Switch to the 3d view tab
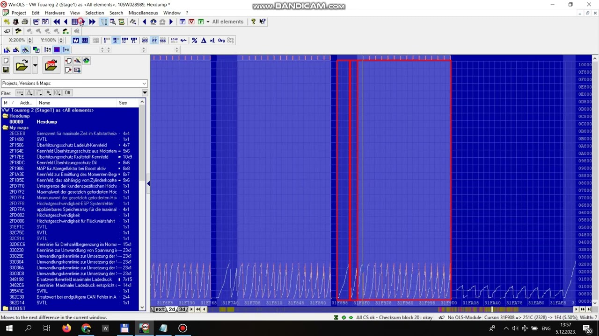This screenshot has height=336, width=599. point(182,309)
